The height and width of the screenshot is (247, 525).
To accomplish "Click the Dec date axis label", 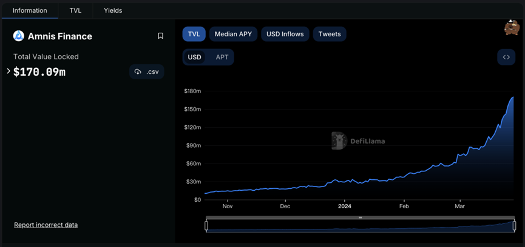I will 285,206.
